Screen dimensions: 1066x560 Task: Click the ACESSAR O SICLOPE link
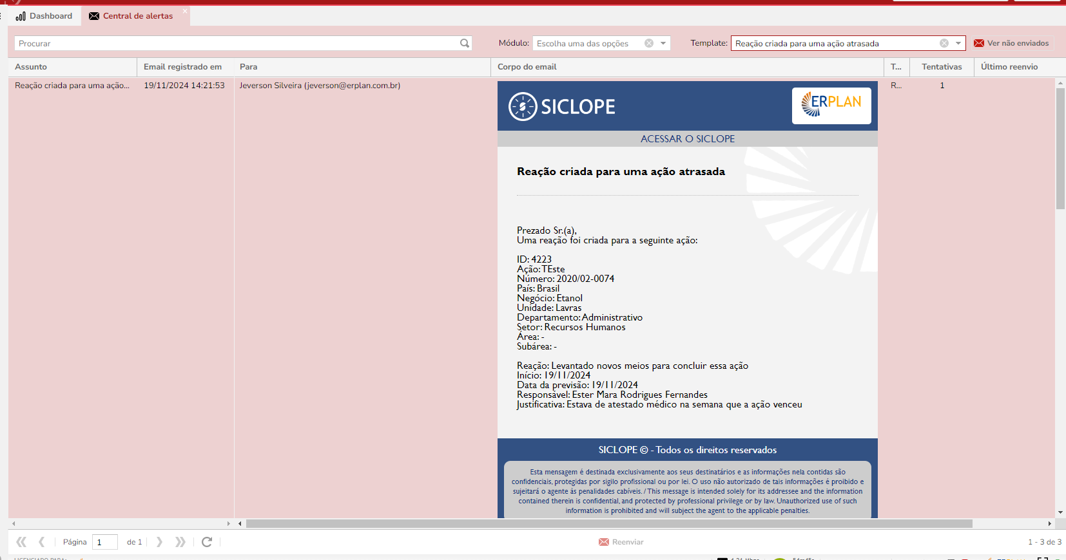point(687,139)
